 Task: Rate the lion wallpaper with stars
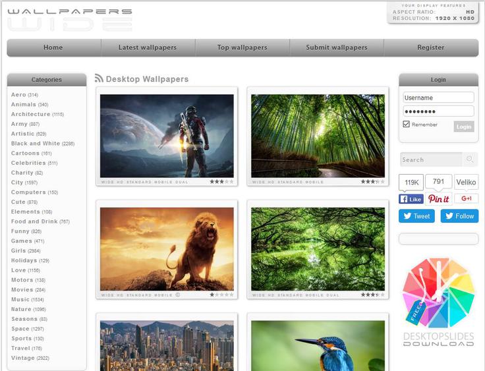tap(221, 295)
